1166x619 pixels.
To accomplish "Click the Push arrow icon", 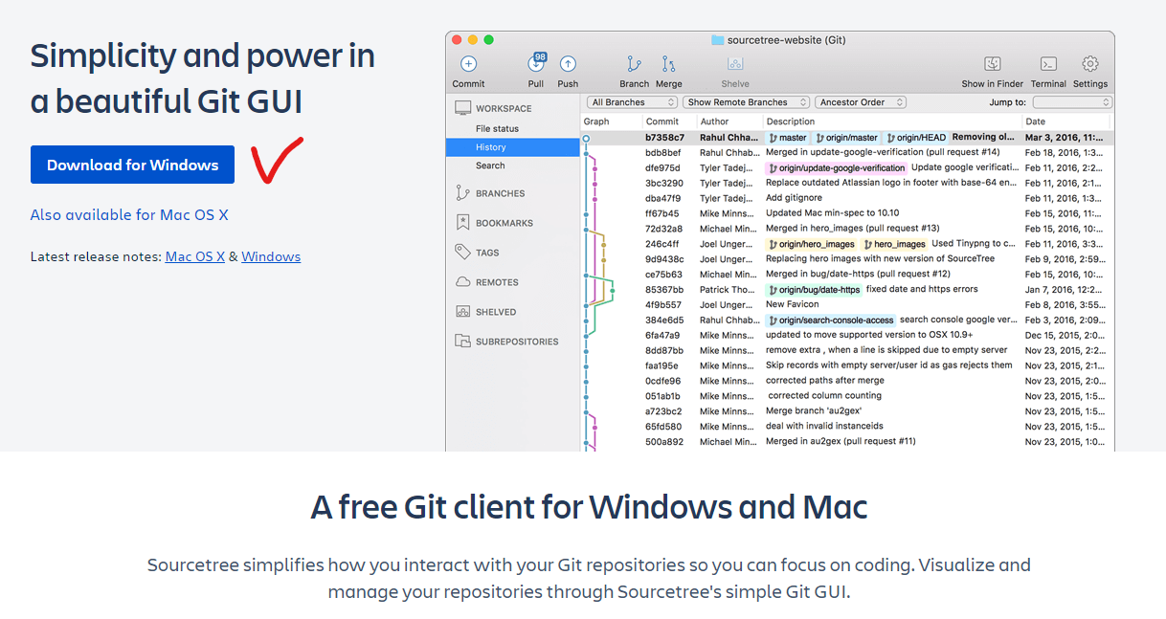I will tap(568, 64).
